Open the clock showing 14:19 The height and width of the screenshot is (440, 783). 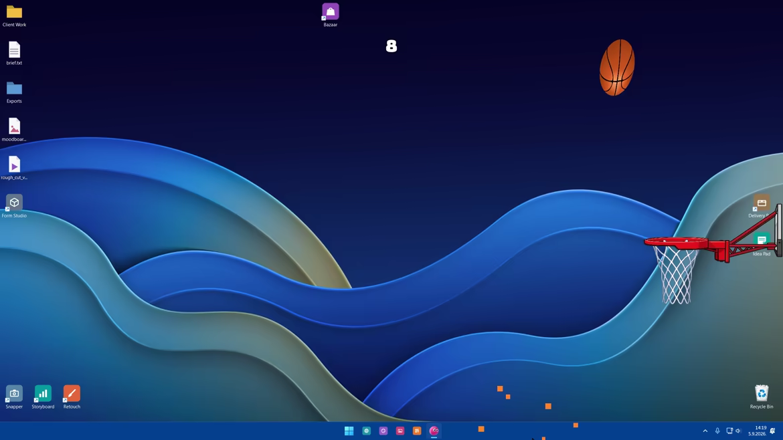[757, 431]
